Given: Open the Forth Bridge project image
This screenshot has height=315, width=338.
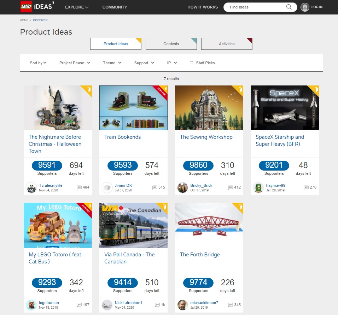Looking at the screenshot, I should coord(209,225).
